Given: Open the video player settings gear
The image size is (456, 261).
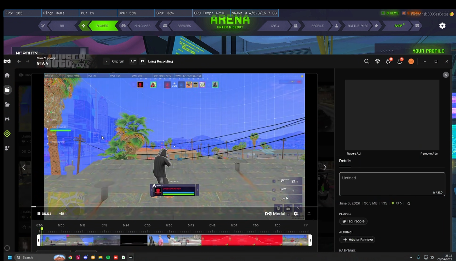Looking at the screenshot, I should 296,214.
